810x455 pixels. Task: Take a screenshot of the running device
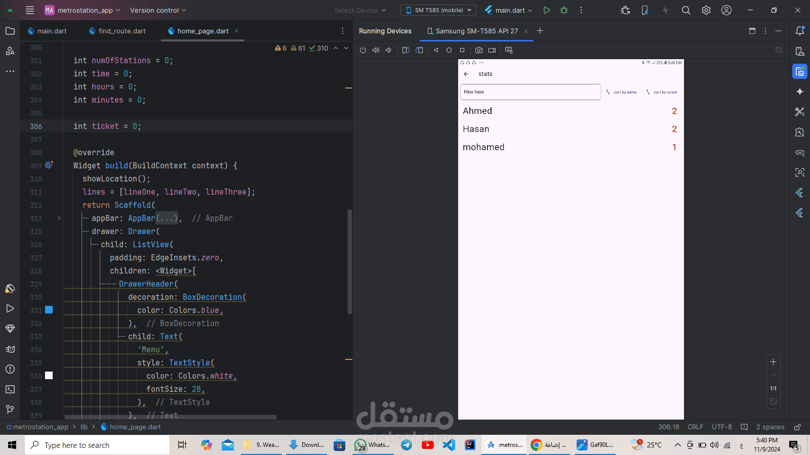coord(478,50)
